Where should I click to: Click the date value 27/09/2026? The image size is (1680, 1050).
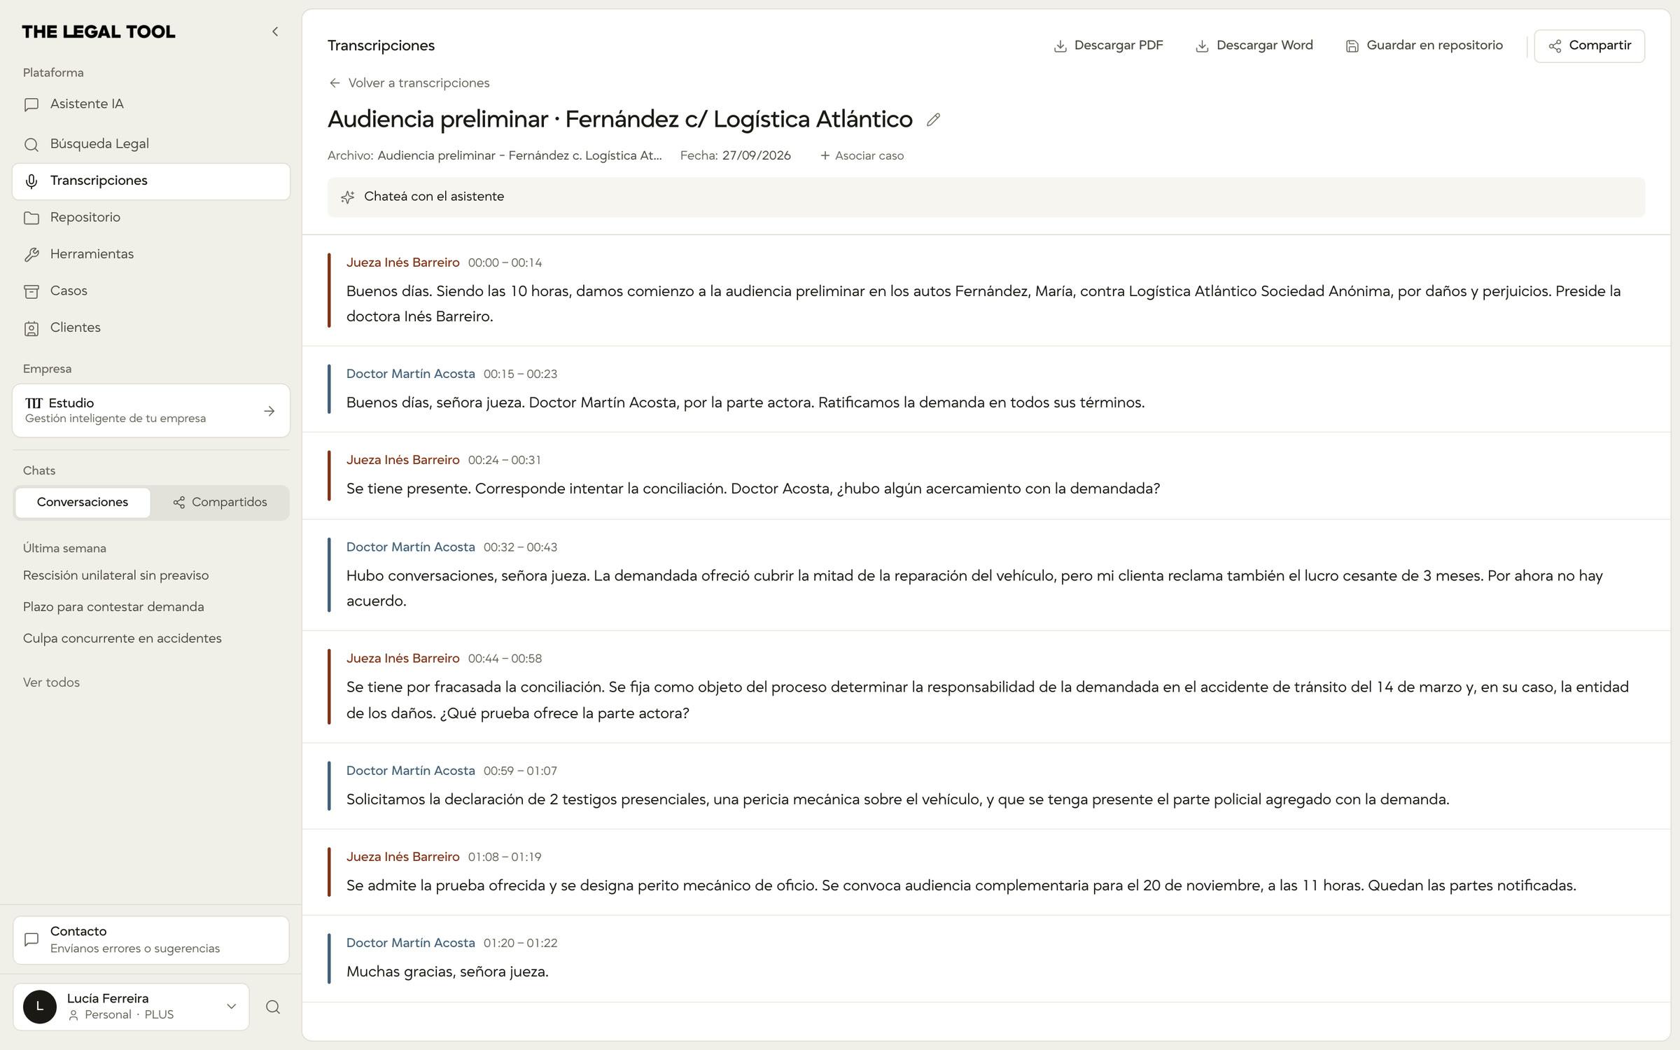(757, 156)
